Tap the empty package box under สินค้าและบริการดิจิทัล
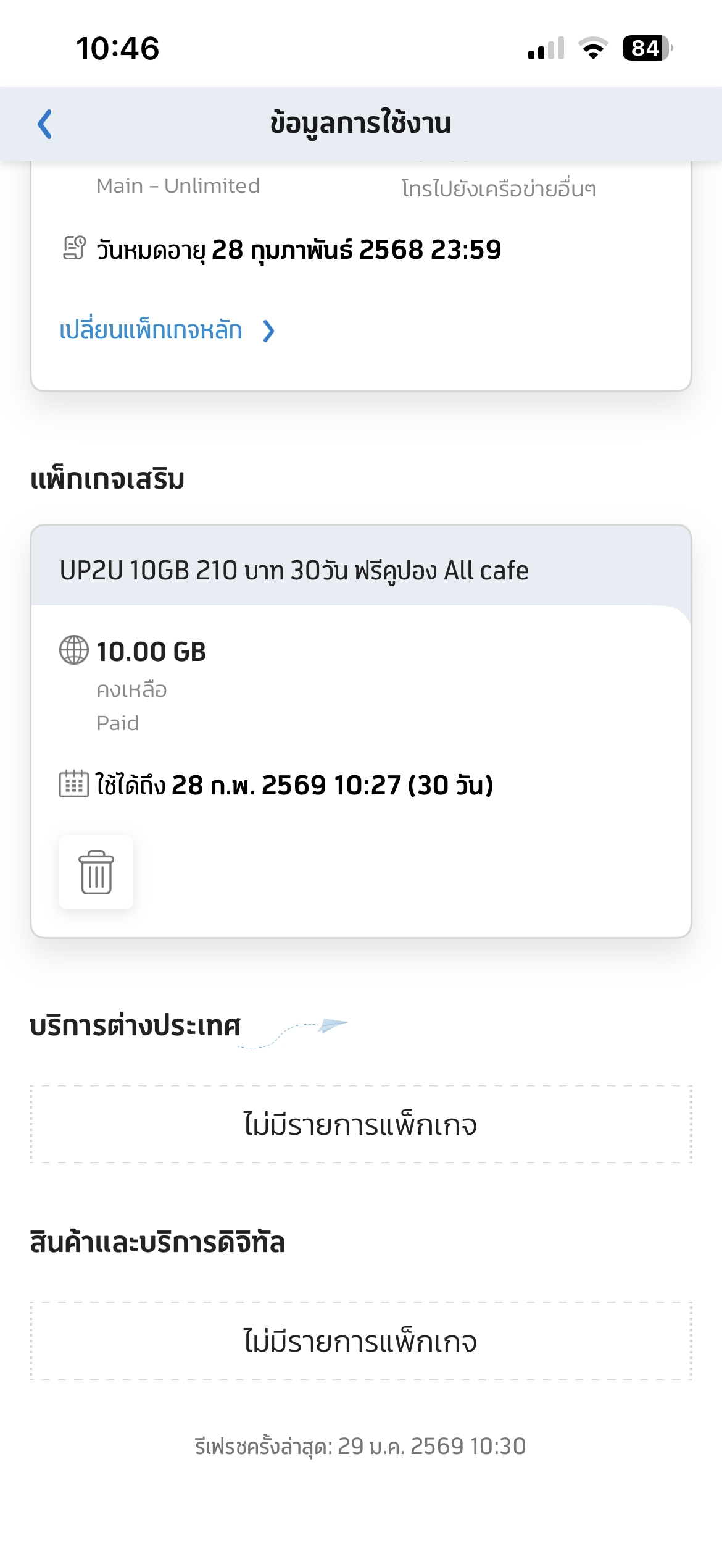Viewport: 722px width, 1564px height. (360, 1341)
